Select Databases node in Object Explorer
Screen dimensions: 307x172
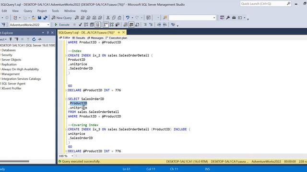(9, 50)
